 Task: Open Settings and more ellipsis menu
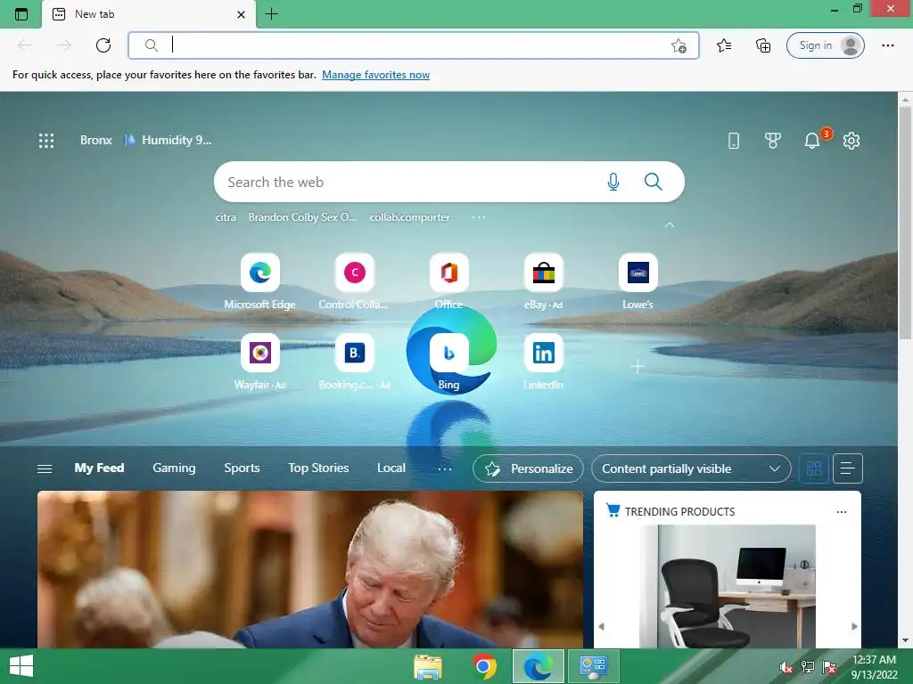coord(887,45)
